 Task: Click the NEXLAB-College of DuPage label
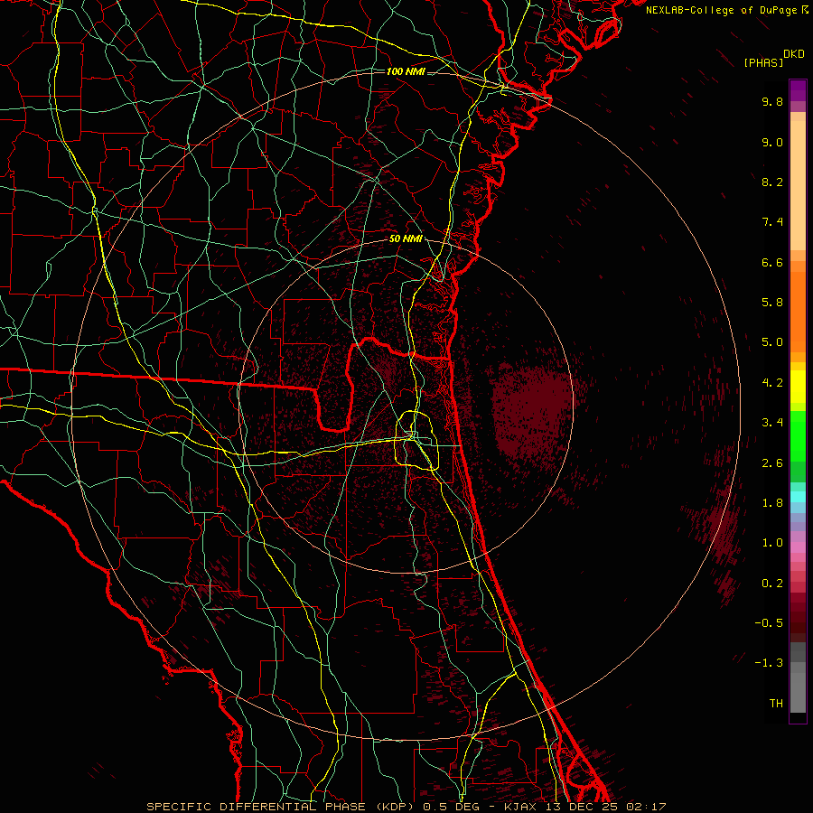click(x=721, y=10)
